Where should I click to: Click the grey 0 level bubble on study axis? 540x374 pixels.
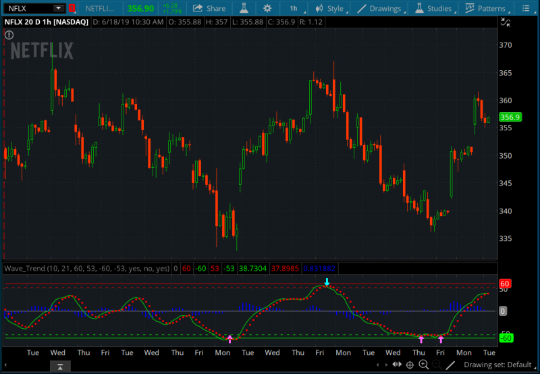pos(502,311)
